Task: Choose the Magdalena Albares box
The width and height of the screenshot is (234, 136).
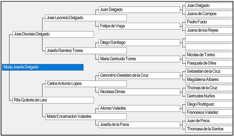Action: coord(209,79)
